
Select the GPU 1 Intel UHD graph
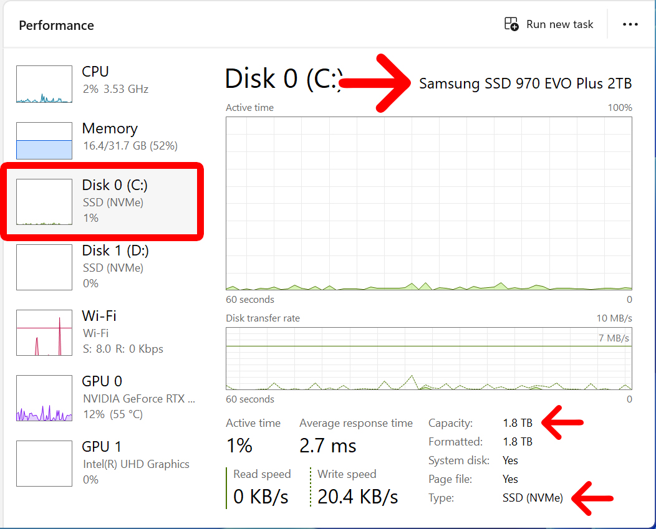[44, 463]
